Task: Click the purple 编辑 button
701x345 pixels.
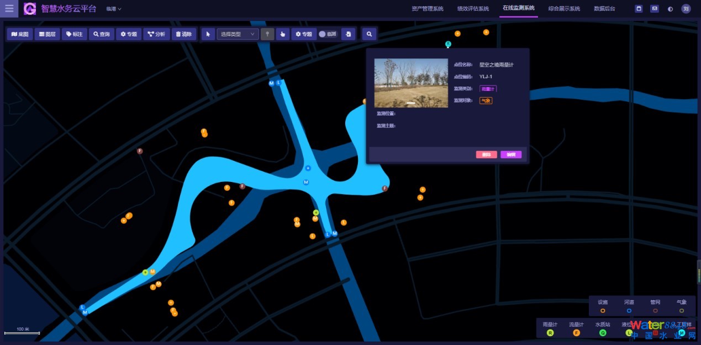Action: pyautogui.click(x=510, y=155)
